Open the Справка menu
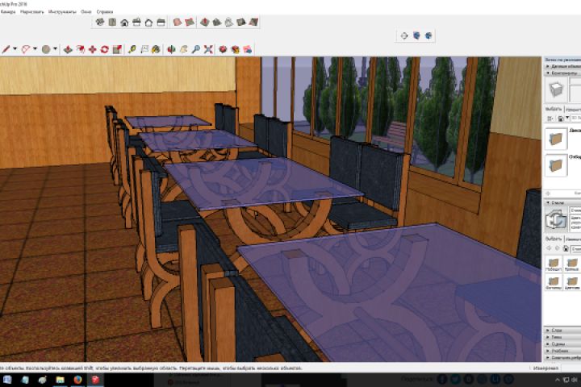 click(x=104, y=12)
